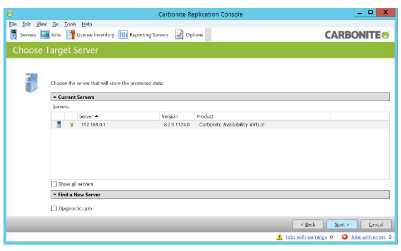Image resolution: width=401 pixels, height=251 pixels.
Task: Click the Next > button
Action: [x=341, y=225]
